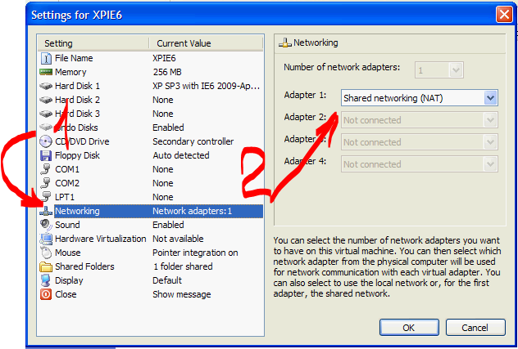Open the Adapter 3 Not connected dropdown
The image size is (518, 349).
(491, 142)
